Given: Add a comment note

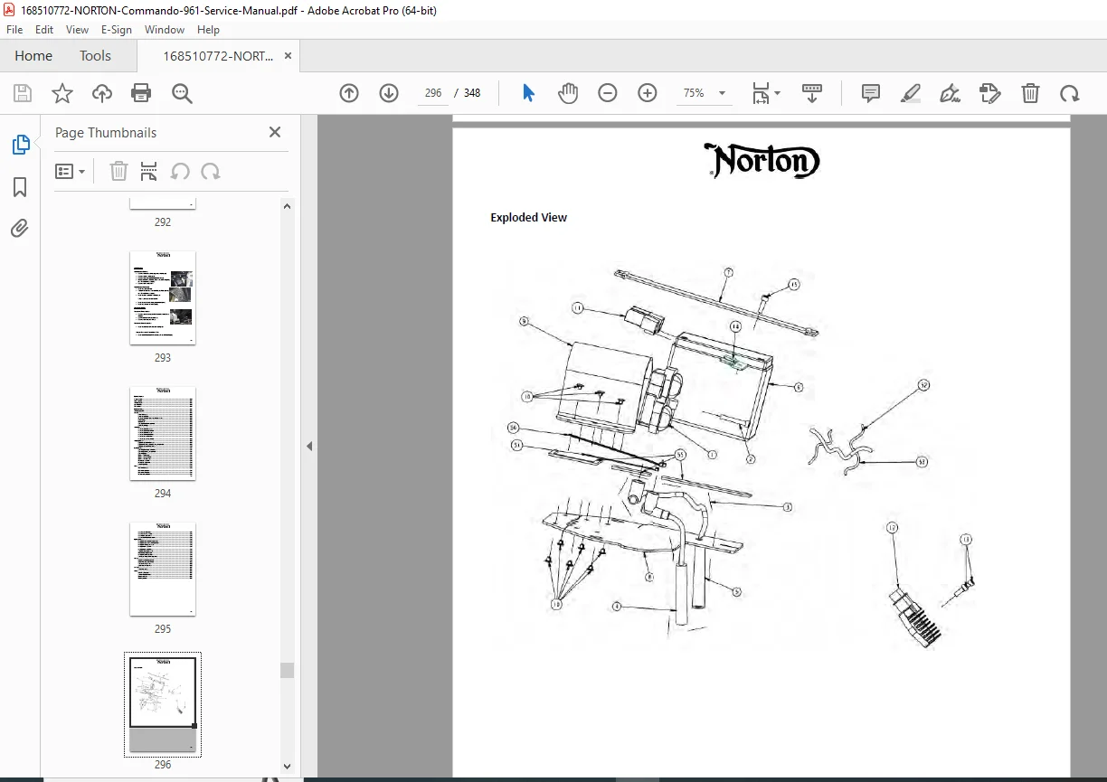Looking at the screenshot, I should pyautogui.click(x=871, y=93).
